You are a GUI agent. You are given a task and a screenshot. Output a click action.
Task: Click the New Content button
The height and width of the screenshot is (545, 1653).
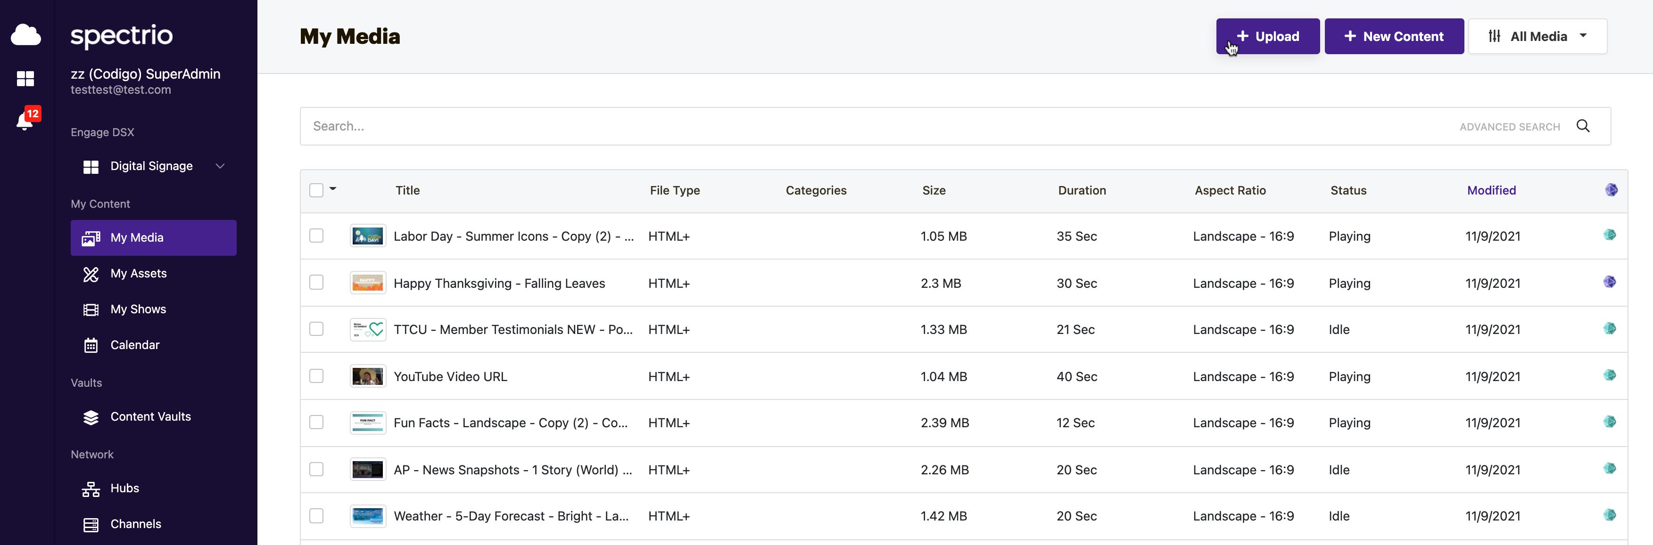1394,36
